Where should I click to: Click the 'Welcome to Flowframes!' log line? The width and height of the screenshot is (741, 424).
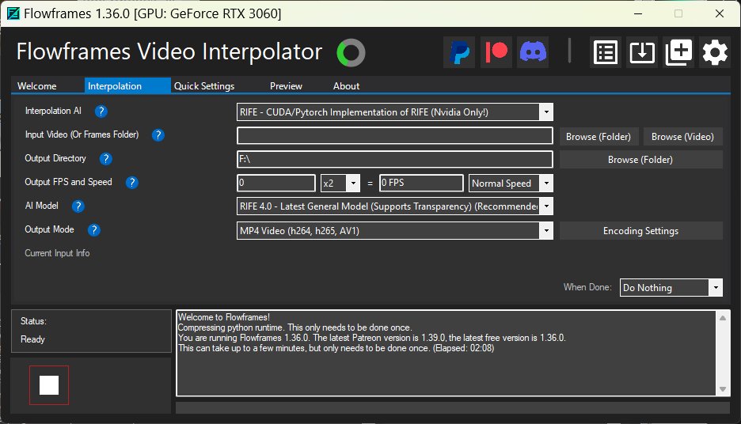223,317
